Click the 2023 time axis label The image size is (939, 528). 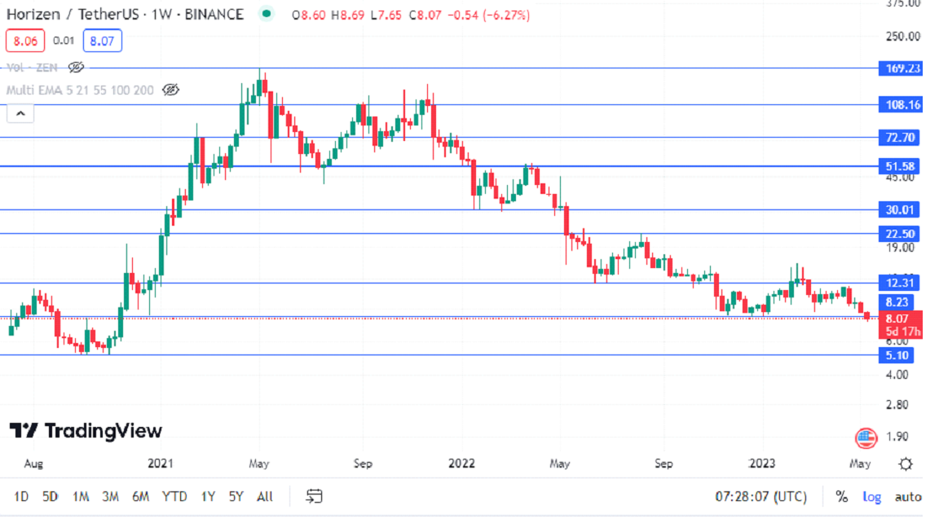pyautogui.click(x=762, y=464)
